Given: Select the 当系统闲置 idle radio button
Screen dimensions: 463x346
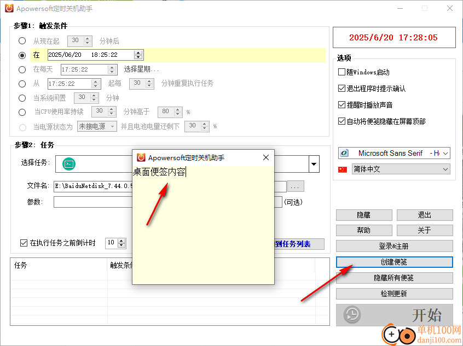Looking at the screenshot, I should pyautogui.click(x=22, y=98).
